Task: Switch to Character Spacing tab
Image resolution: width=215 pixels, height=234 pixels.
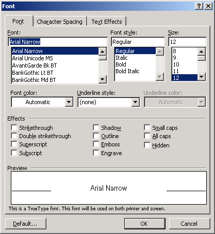Action: [59, 22]
